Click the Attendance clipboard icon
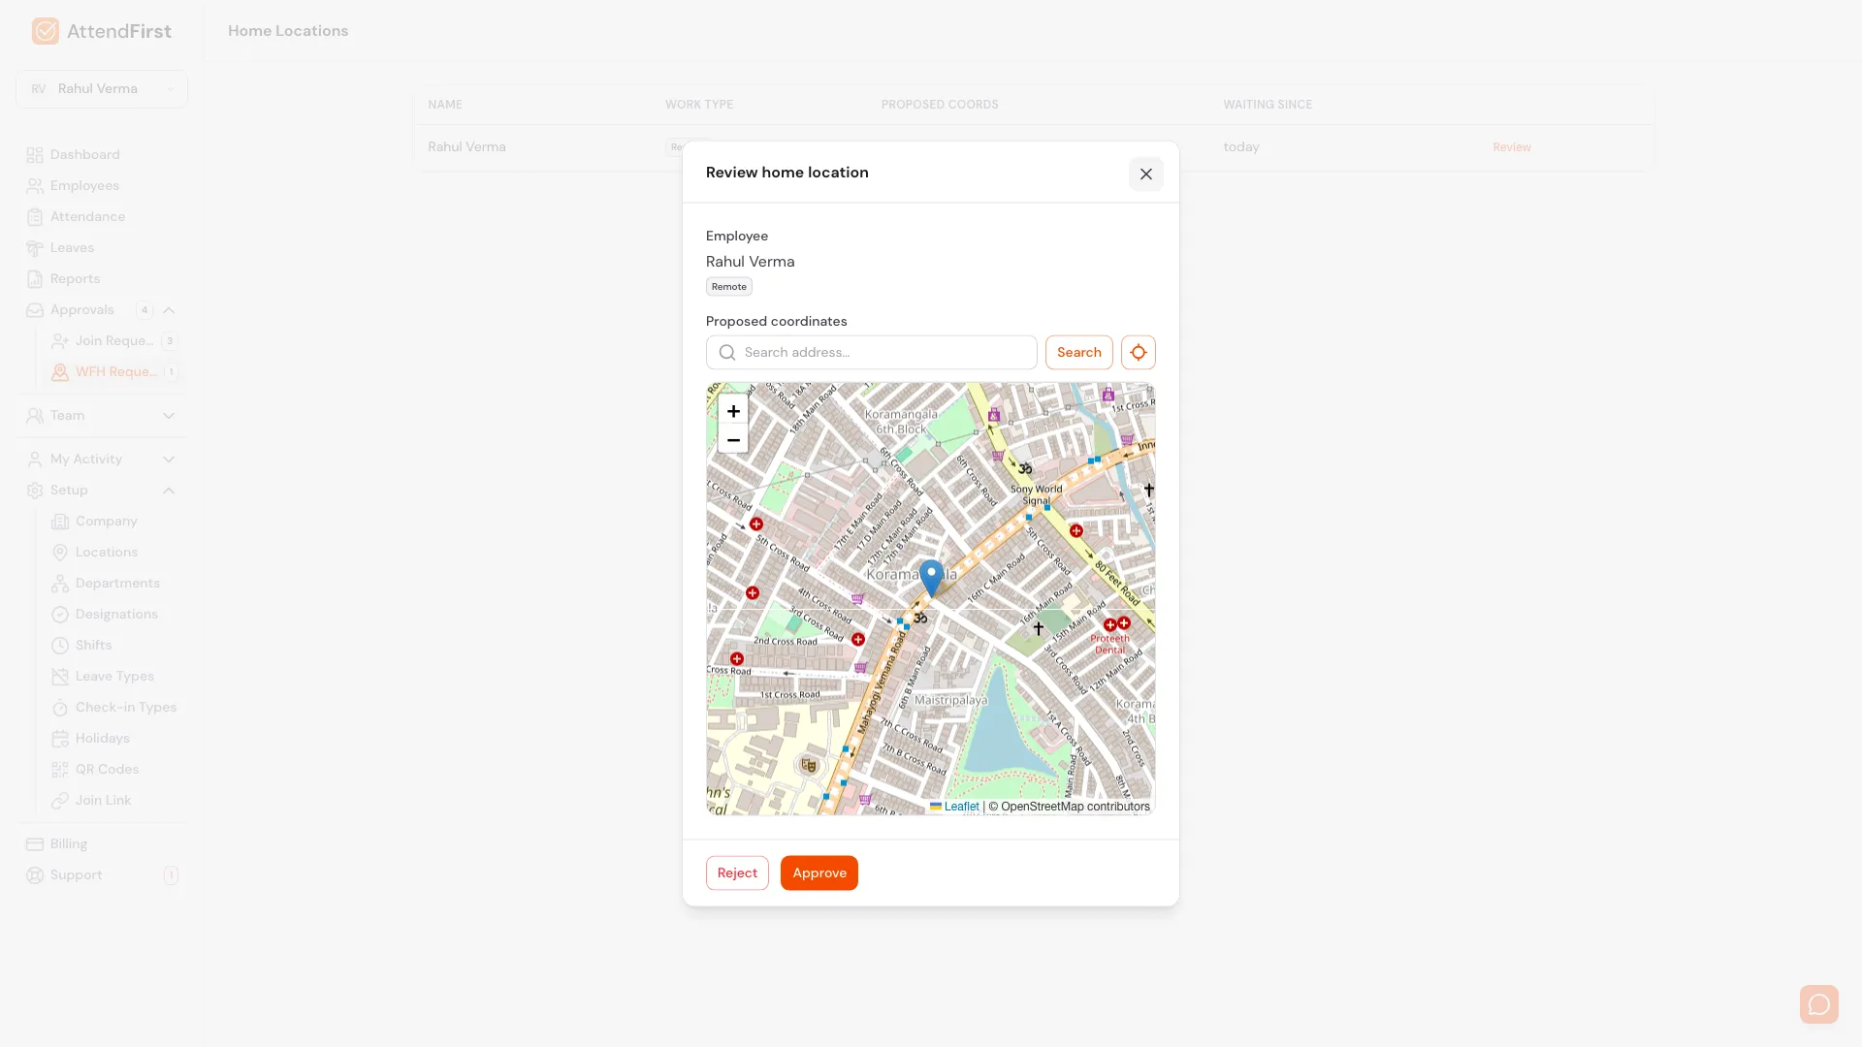This screenshot has width=1862, height=1047. [35, 217]
